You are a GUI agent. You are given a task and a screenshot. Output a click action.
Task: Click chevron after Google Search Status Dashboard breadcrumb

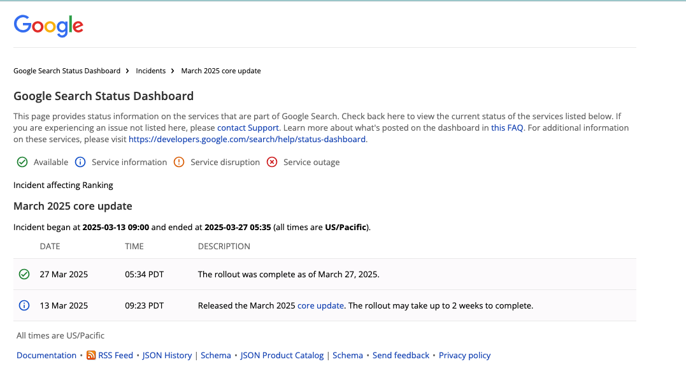[127, 71]
